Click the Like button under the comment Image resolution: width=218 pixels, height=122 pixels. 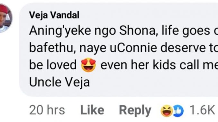92,110
